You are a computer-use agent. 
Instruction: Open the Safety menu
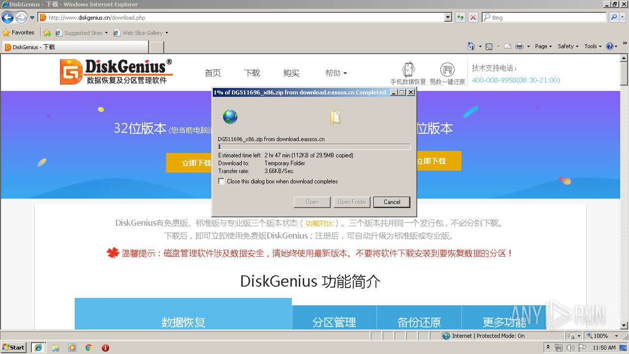(x=568, y=46)
